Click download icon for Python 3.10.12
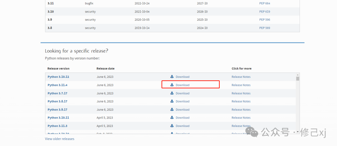Image resolution: width=337 pixels, height=146 pixels. [x=172, y=77]
